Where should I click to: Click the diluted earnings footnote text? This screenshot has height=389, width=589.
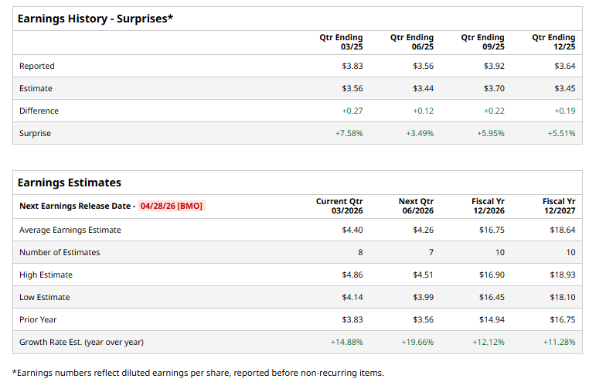(198, 373)
